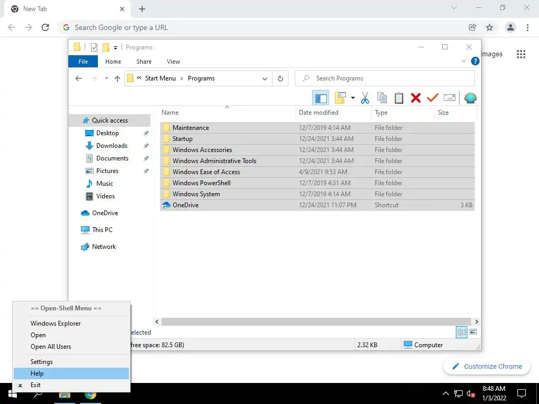Image resolution: width=539 pixels, height=404 pixels.
Task: Open Customize Quick Access Toolbar dropdown
Action: (115, 48)
